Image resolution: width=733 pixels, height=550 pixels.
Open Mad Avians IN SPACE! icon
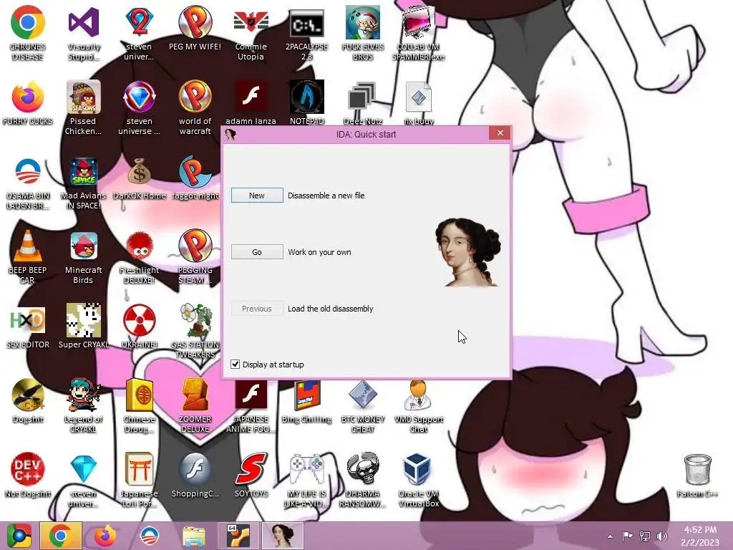pyautogui.click(x=83, y=183)
